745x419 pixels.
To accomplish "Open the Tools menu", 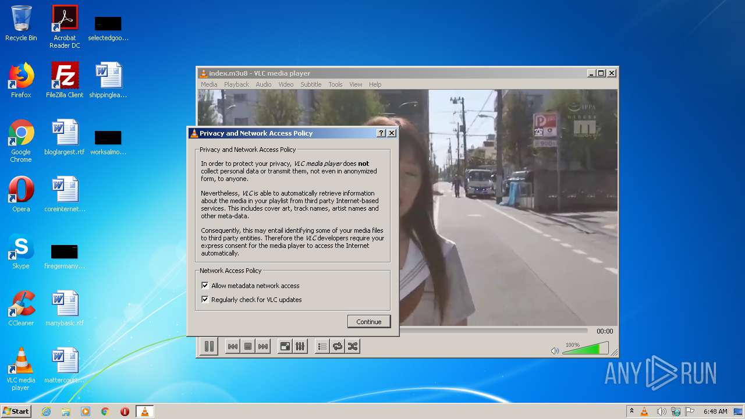I will click(335, 84).
